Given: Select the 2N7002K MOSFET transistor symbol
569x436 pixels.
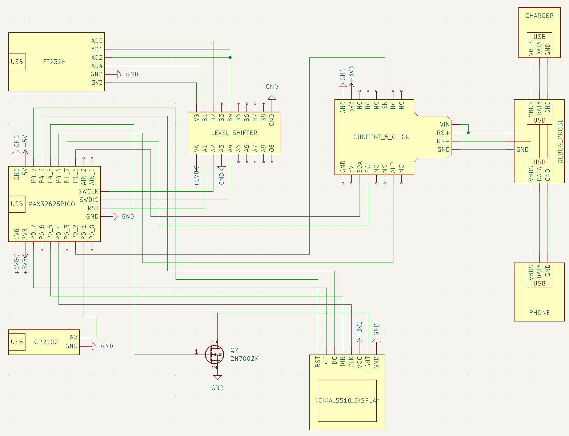Looking at the screenshot, I should click(215, 355).
